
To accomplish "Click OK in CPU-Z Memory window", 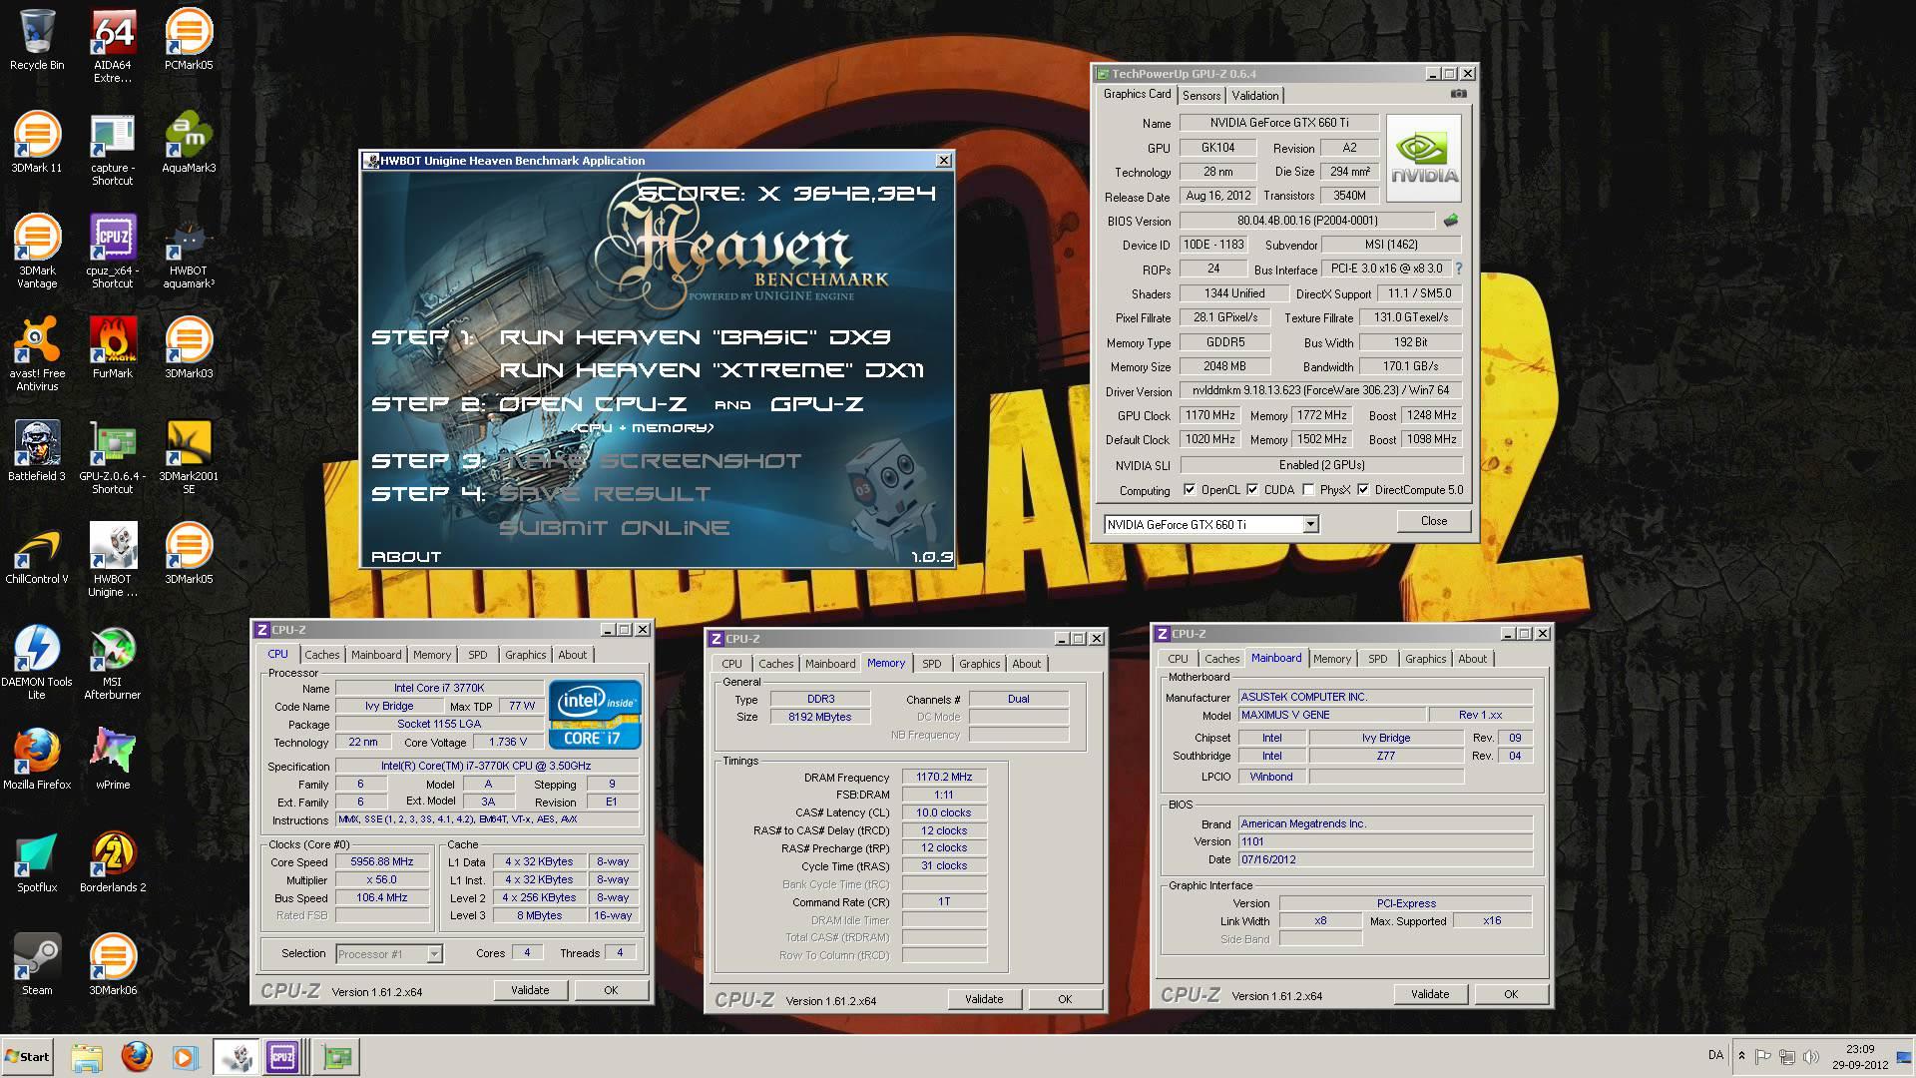I will pyautogui.click(x=1065, y=999).
